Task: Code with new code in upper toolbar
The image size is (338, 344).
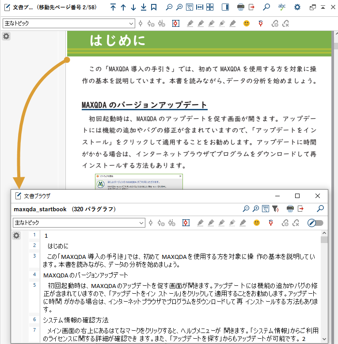Action: (x=151, y=23)
